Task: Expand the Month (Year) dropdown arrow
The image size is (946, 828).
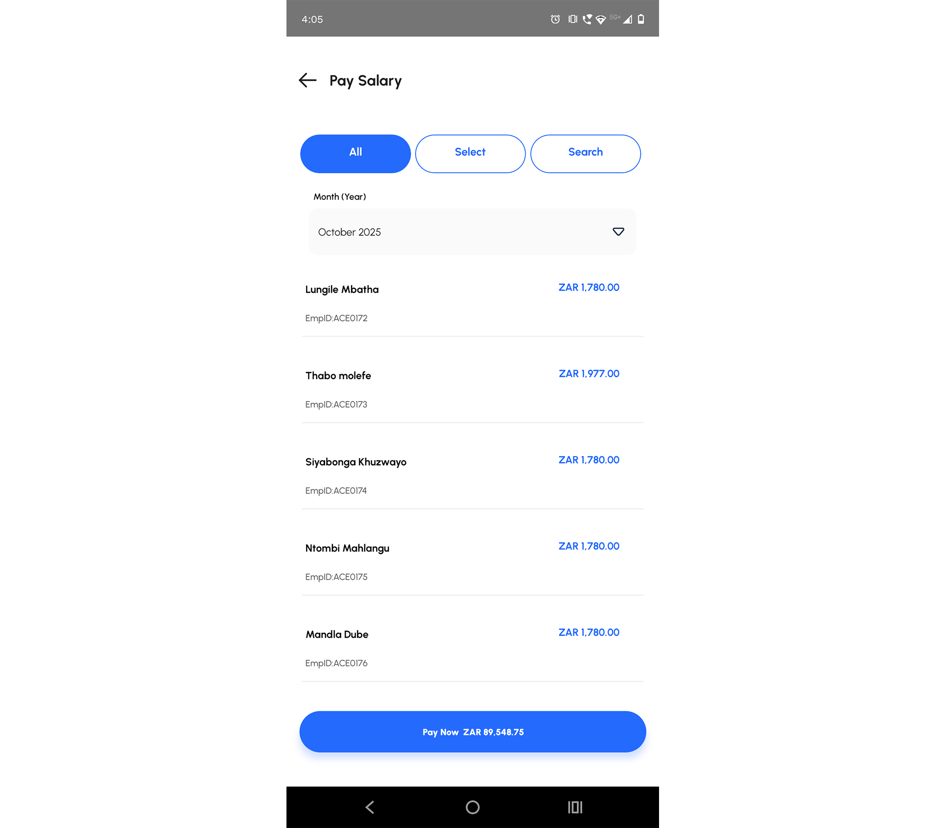Action: point(618,232)
